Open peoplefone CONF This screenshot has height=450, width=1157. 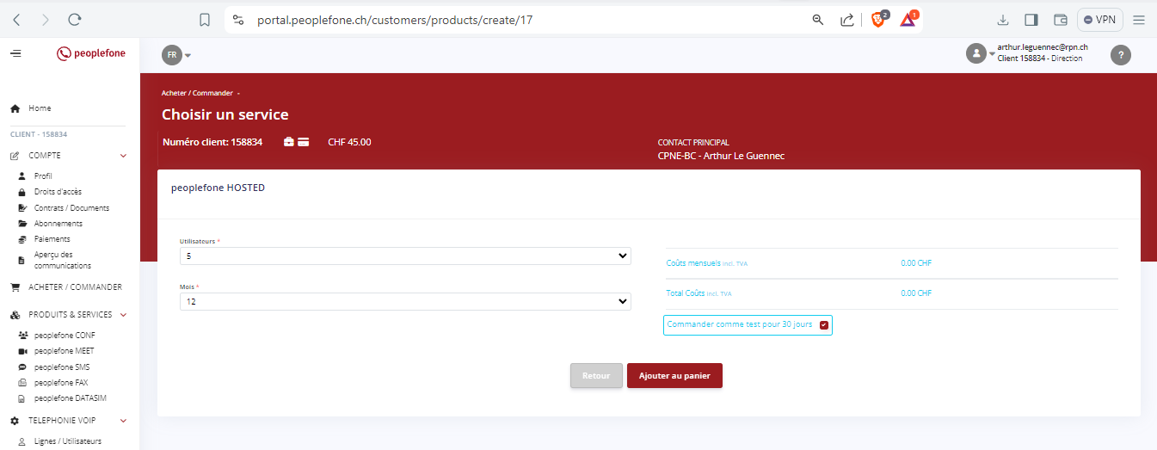tap(65, 336)
